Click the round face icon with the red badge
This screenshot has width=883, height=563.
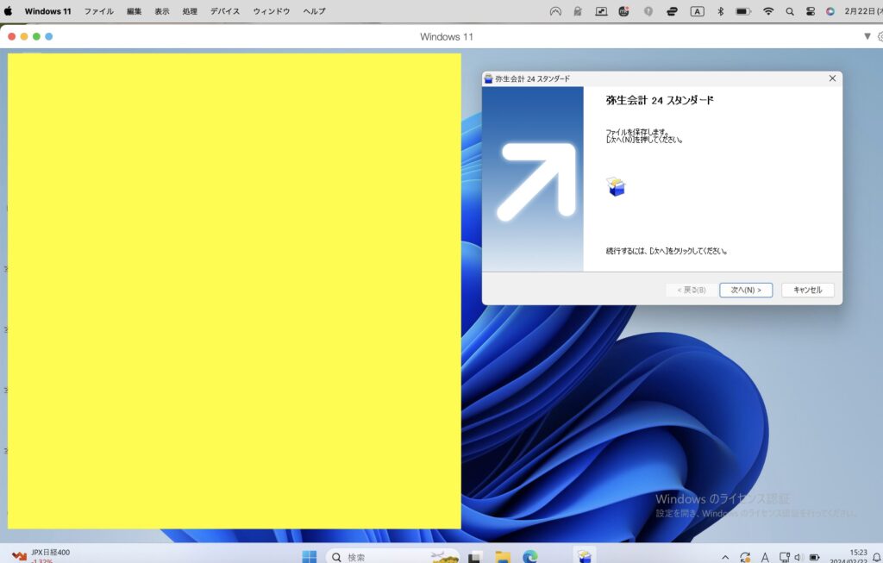624,11
